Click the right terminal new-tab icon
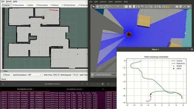194x109 pixels. [x=108, y=84]
